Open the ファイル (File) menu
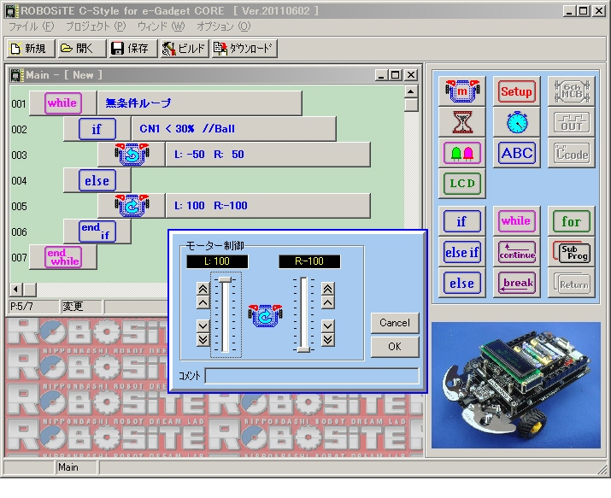Screen dimensions: 611x498 tap(31, 27)
